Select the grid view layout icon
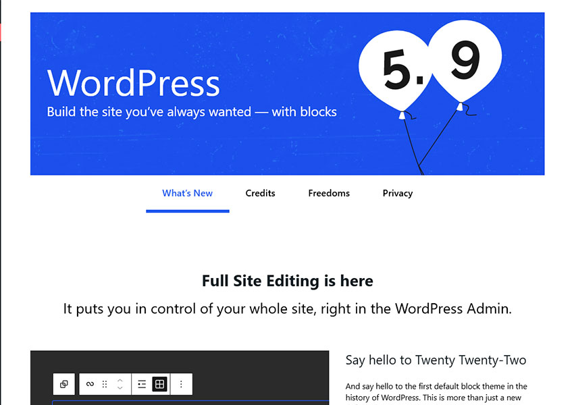The height and width of the screenshot is (405, 574). click(x=159, y=384)
